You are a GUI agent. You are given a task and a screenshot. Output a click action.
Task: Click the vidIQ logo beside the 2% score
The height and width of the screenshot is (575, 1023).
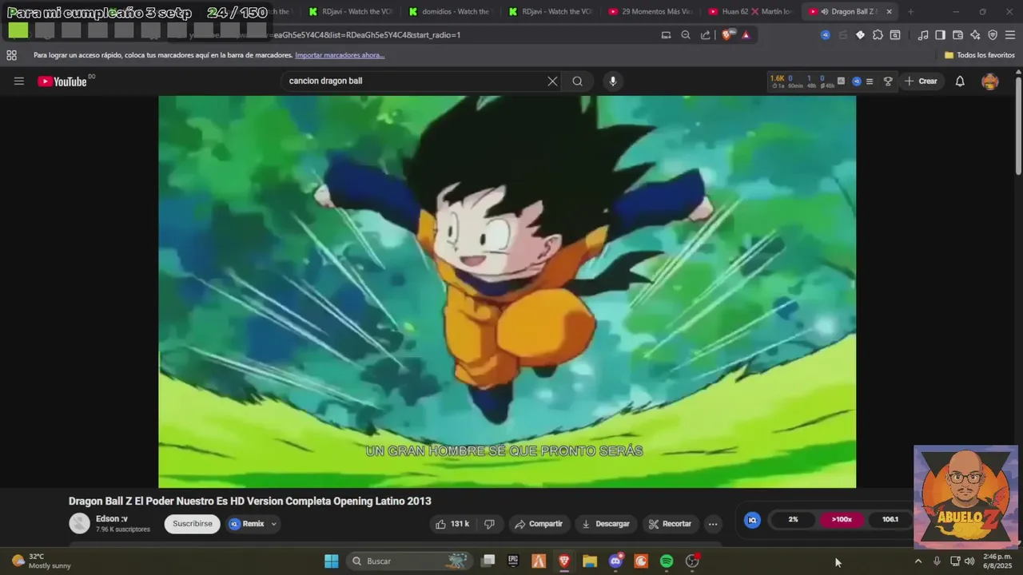[x=752, y=520]
